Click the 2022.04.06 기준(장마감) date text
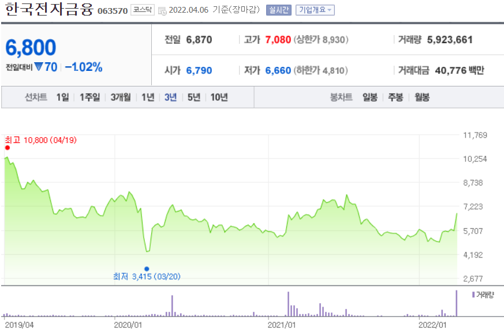The height and width of the screenshot is (336, 504). [x=214, y=10]
